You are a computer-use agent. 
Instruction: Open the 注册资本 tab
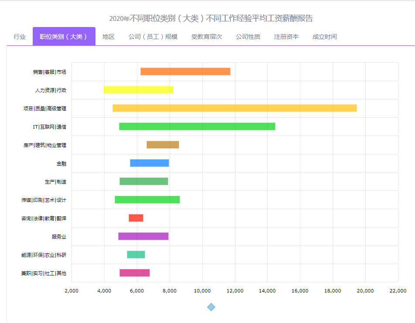tap(286, 37)
